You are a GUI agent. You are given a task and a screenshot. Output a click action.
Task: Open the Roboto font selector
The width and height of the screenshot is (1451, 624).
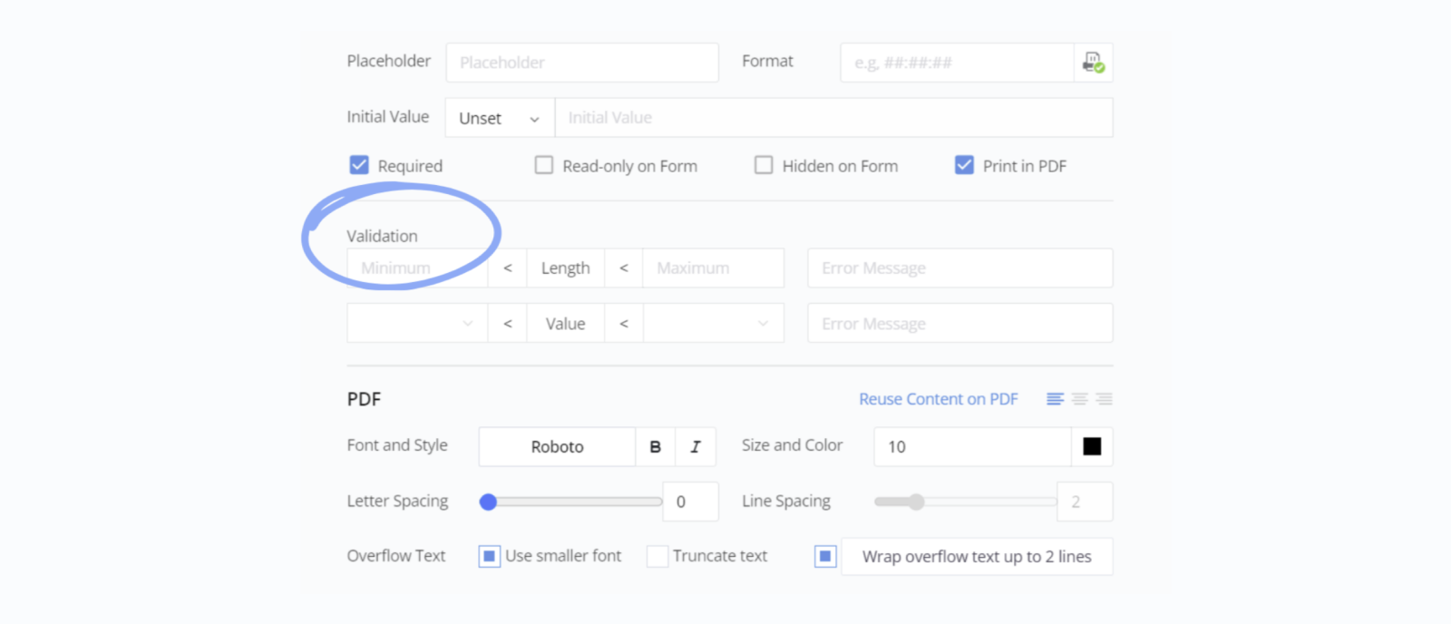click(x=557, y=447)
